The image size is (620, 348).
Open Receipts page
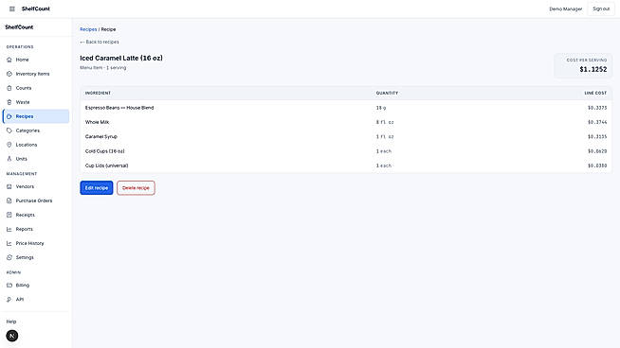tap(36, 215)
